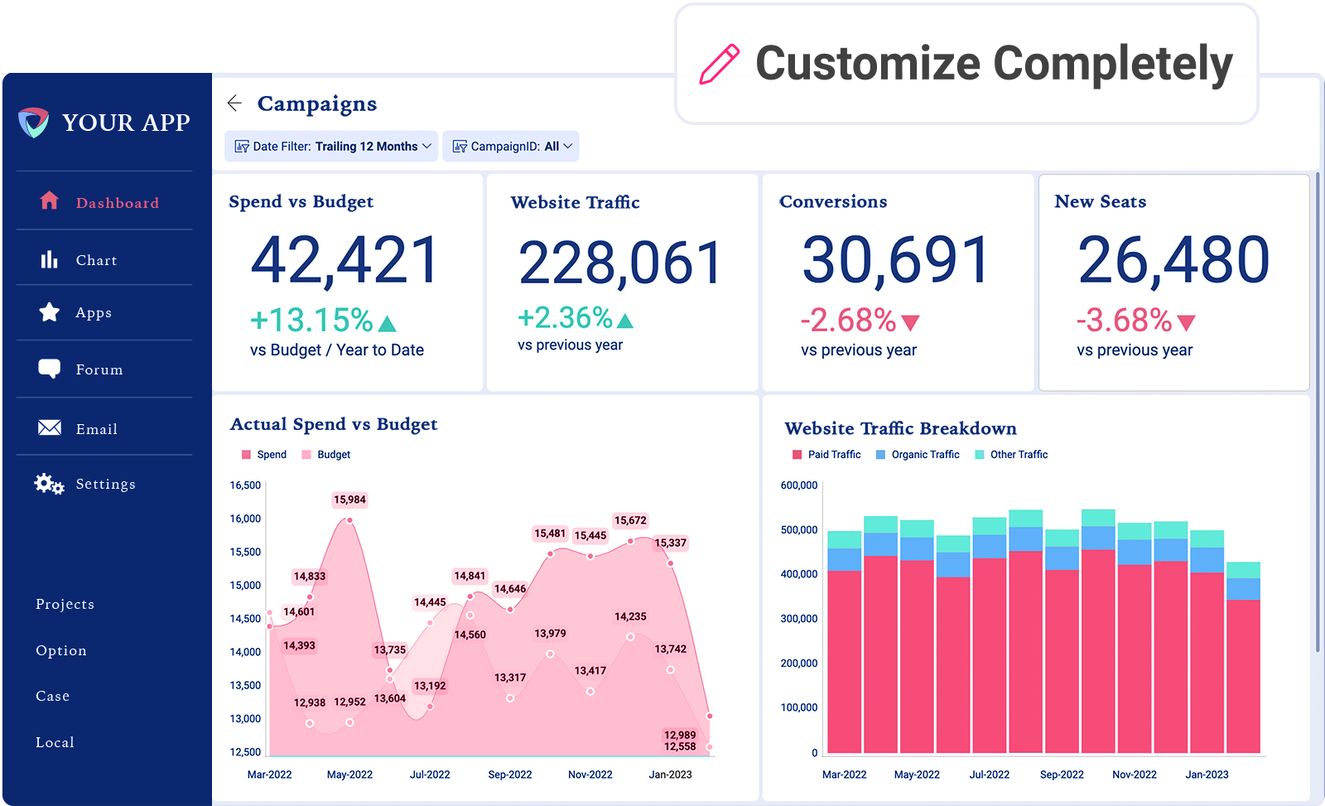Click the Other Traffic teal legend swatch
This screenshot has width=1325, height=806.
[980, 455]
